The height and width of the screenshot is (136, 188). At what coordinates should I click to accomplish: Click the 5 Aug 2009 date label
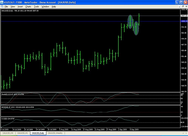[x=64, y=129]
